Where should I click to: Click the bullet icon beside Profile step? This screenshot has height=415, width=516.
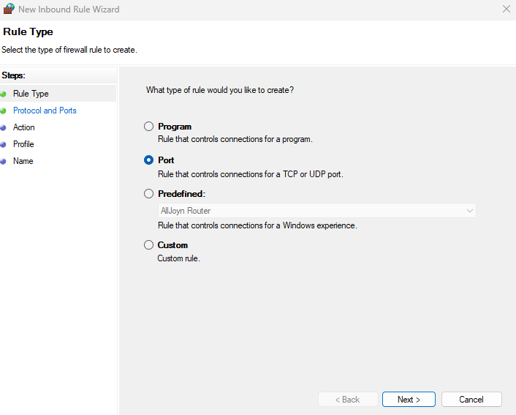(x=4, y=144)
